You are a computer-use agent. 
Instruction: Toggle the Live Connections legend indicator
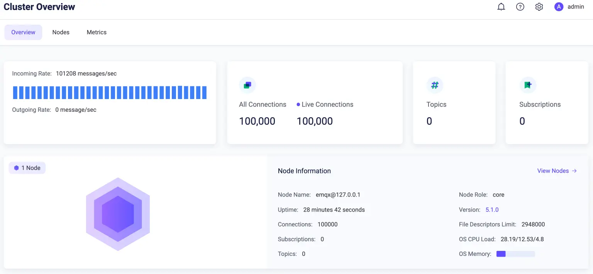tap(298, 104)
